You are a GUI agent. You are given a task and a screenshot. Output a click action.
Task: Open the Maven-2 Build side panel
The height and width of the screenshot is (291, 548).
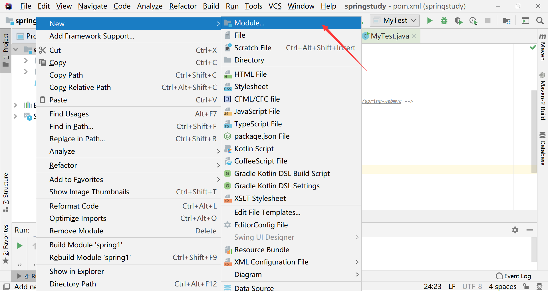tap(542, 96)
